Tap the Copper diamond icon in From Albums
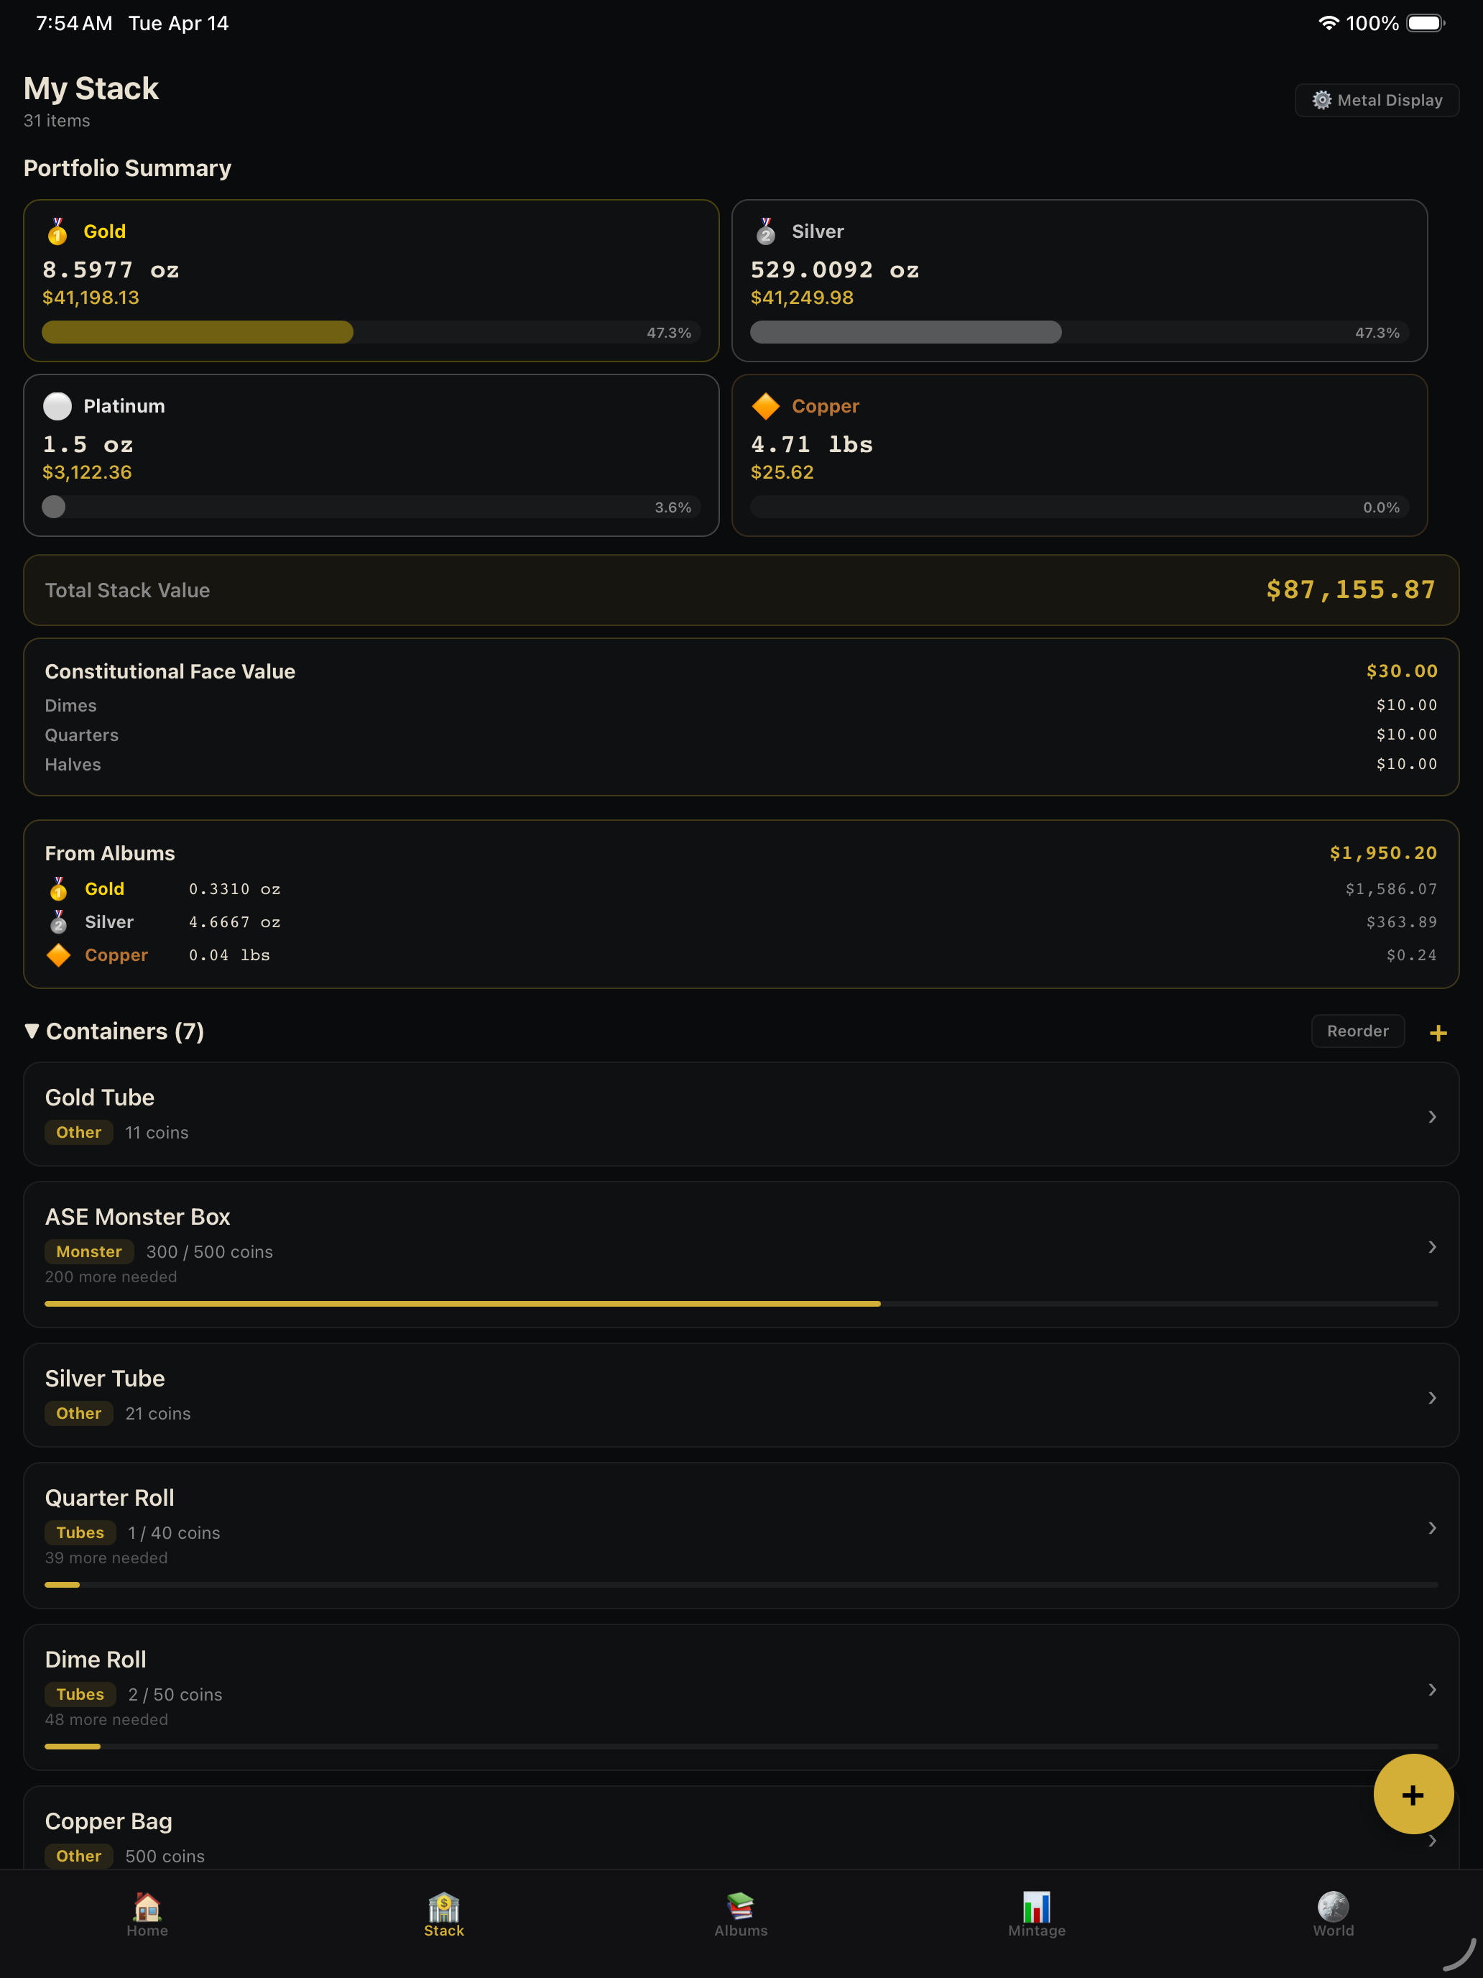The image size is (1483, 1978). (58, 955)
